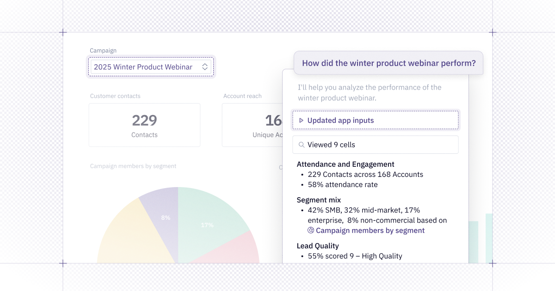Expand the Updated app inputs section

(340, 120)
